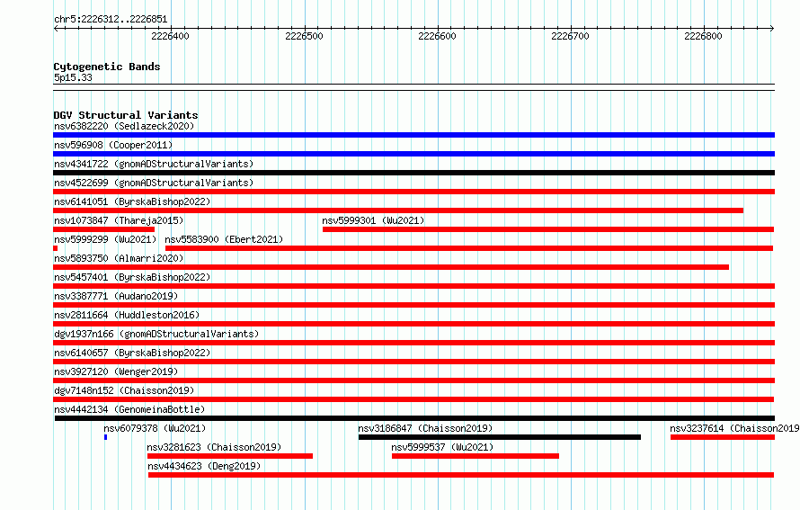Open the nsv5999301 (Wu2021) variant label

373,220
